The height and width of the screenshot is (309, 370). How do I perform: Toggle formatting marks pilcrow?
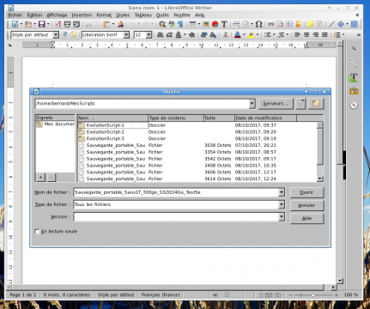(180, 24)
